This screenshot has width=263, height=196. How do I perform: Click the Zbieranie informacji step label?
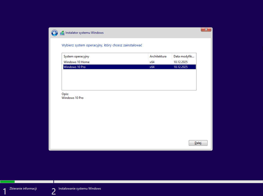coord(23,189)
